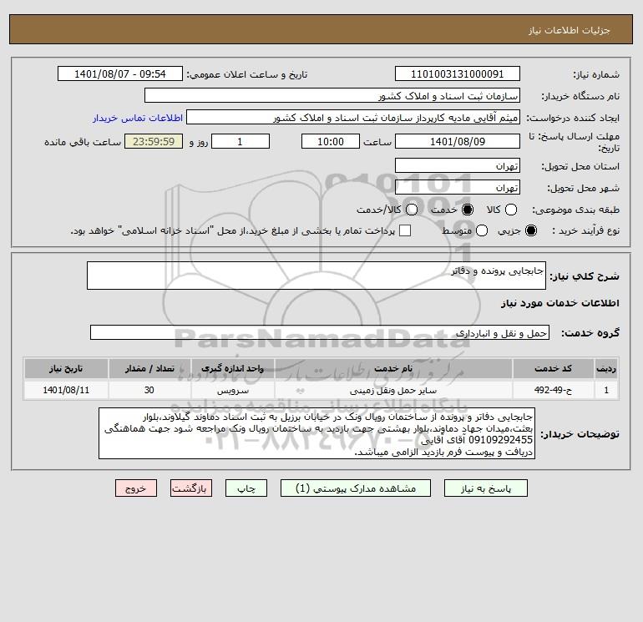The image size is (643, 622).
Task: Click the deadline hour field 10:00
Action: point(331,141)
